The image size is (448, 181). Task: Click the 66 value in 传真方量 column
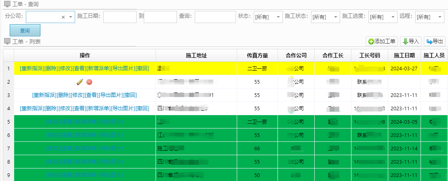[x=257, y=148]
